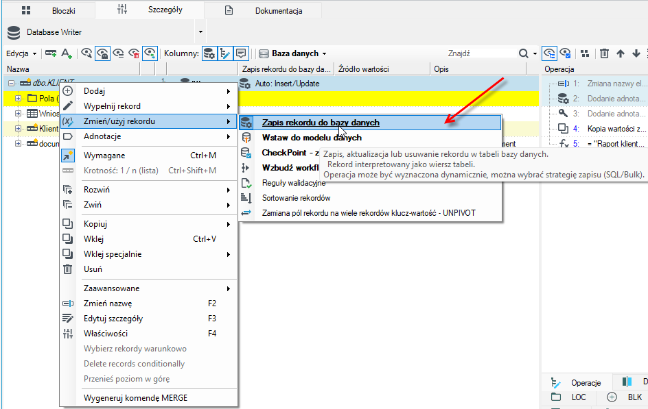Open the Baza danych dropdown
This screenshot has width=648, height=409.
(x=292, y=53)
